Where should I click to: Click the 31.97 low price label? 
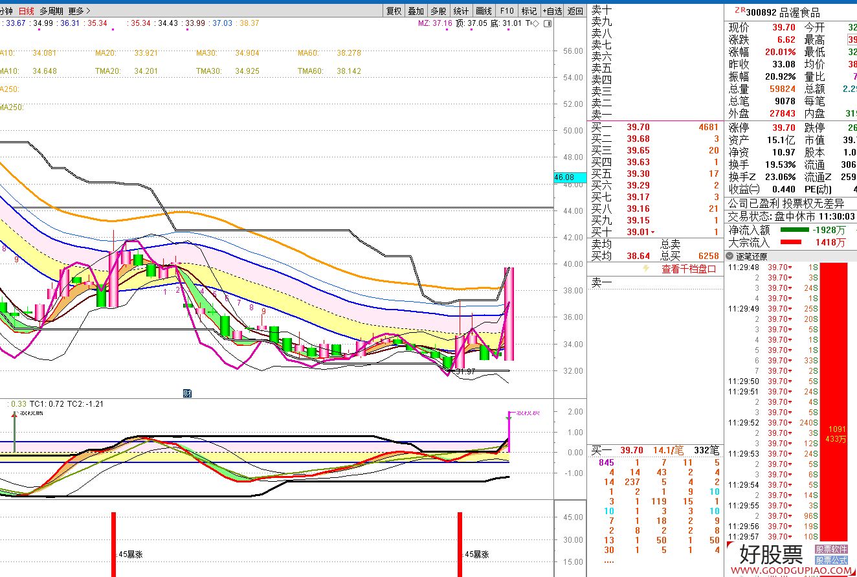[x=465, y=372]
